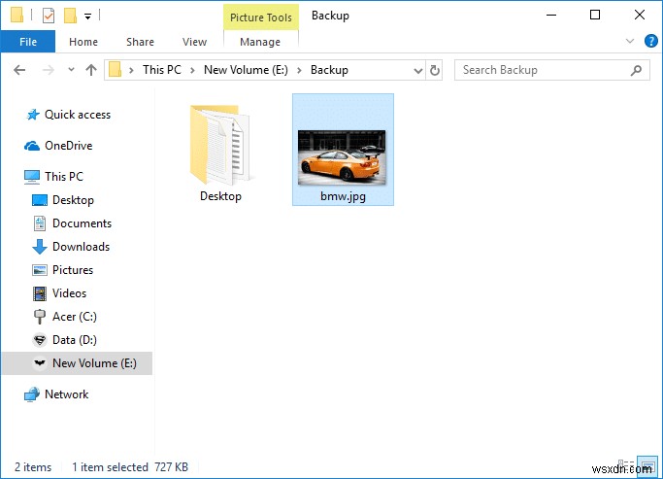Go back with the Back arrow
The image size is (663, 479).
(19, 70)
